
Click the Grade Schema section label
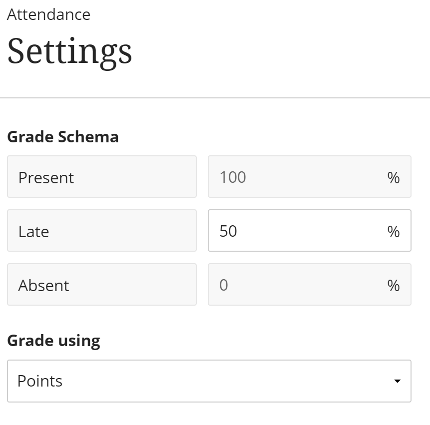(x=63, y=137)
